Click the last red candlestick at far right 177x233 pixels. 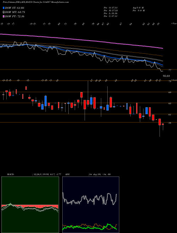163,124
